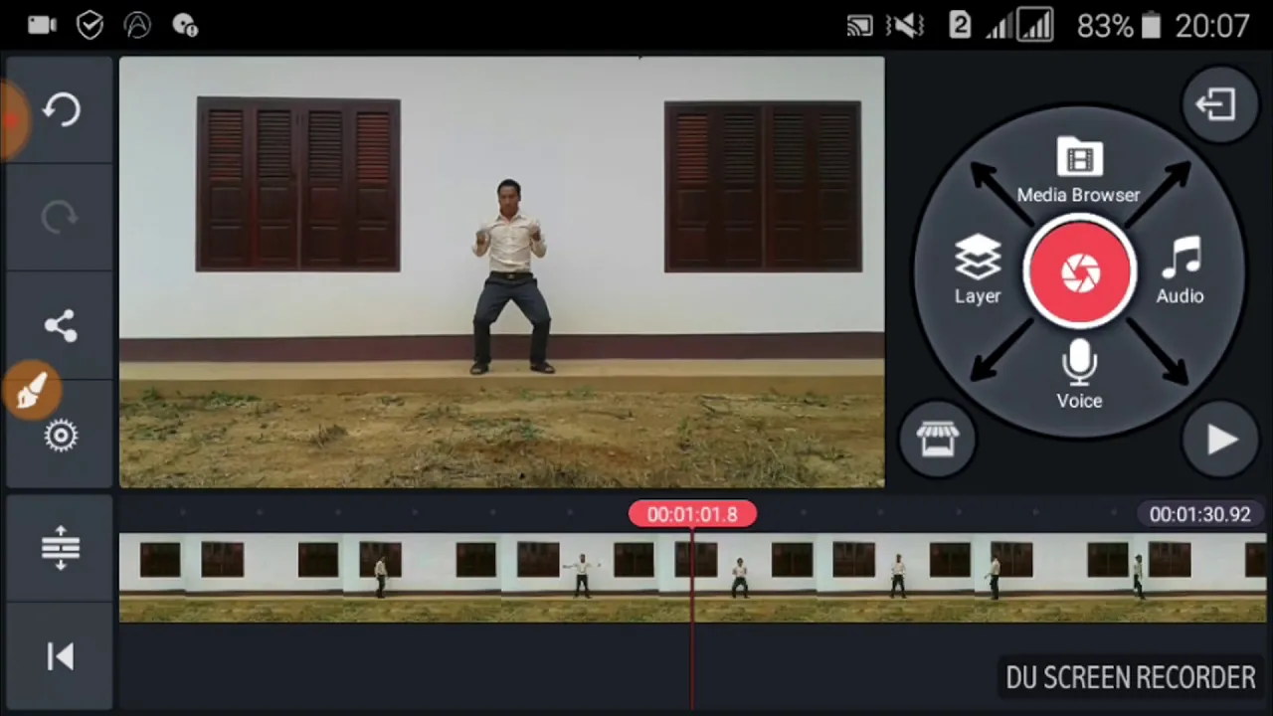The width and height of the screenshot is (1273, 716).
Task: Open project settings gear icon
Action: pyautogui.click(x=61, y=436)
